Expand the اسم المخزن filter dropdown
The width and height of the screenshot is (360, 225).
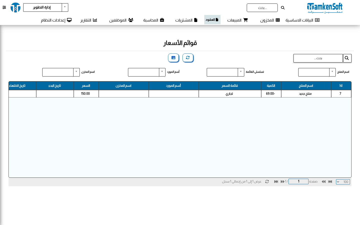click(76, 72)
